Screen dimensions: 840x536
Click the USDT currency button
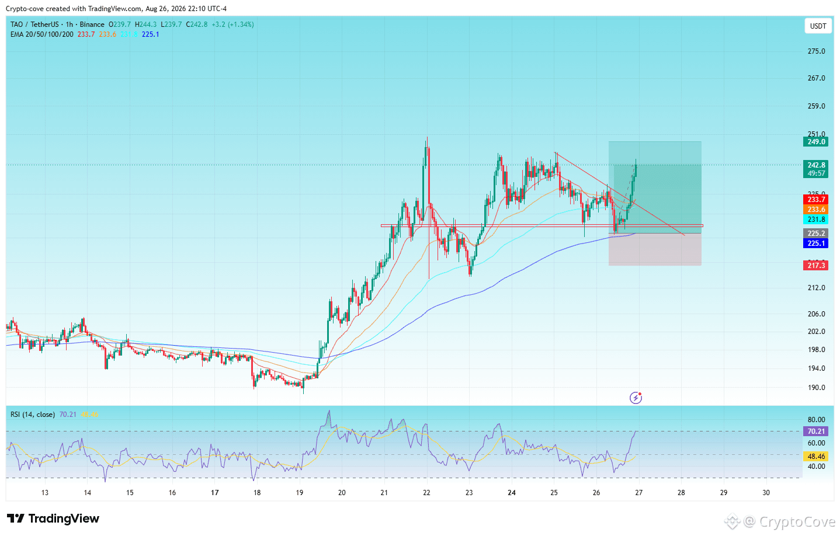pos(818,26)
